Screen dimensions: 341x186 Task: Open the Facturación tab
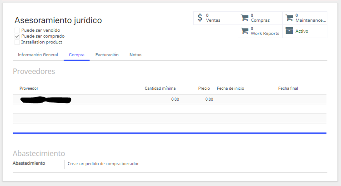pos(107,55)
